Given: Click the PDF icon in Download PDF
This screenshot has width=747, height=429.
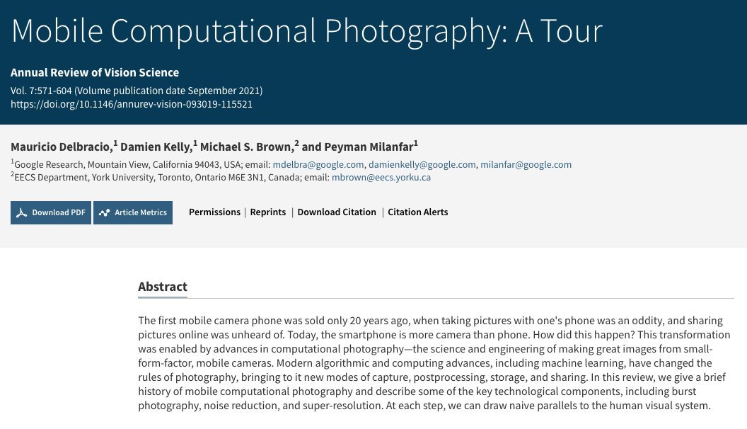Looking at the screenshot, I should [x=22, y=212].
